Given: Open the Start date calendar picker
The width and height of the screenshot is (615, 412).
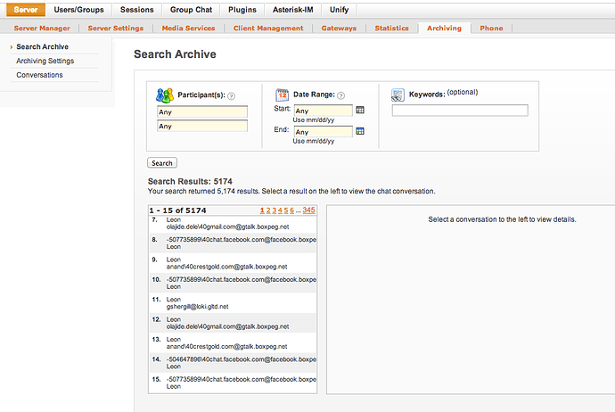Looking at the screenshot, I should click(360, 110).
